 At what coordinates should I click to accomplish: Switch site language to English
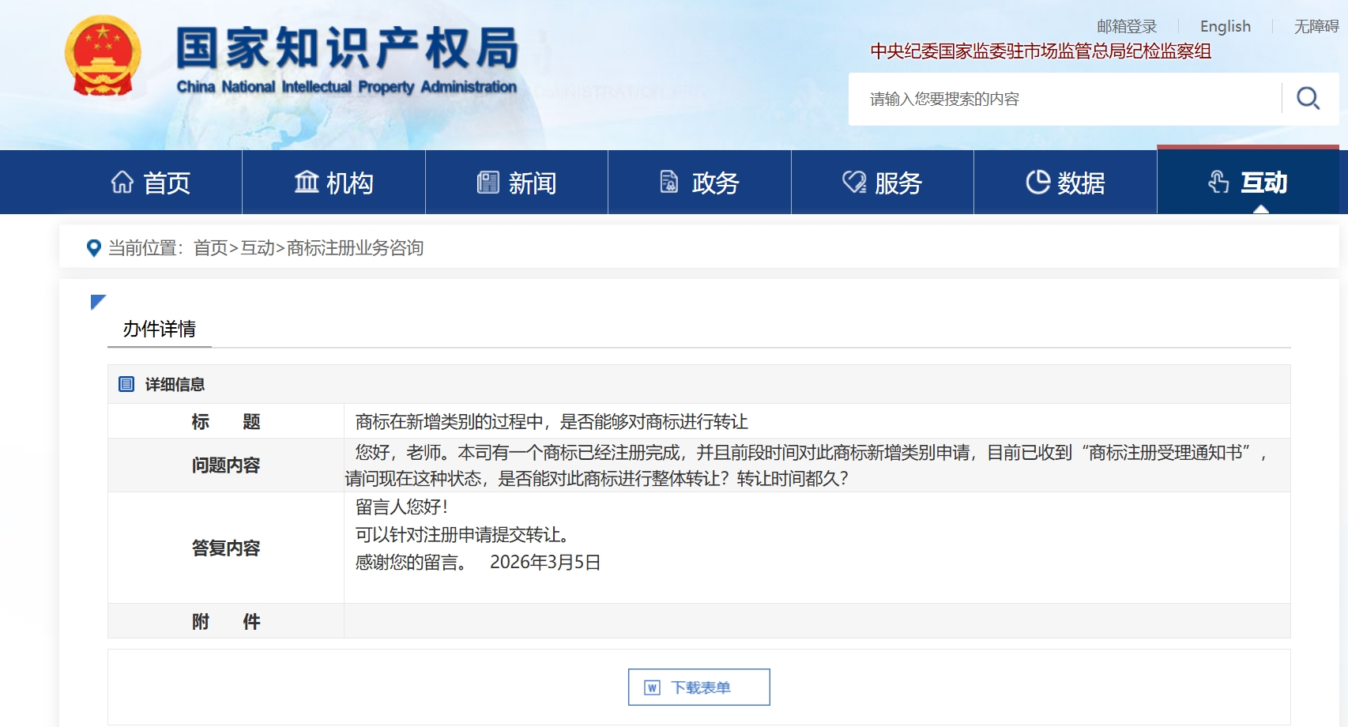click(1225, 26)
